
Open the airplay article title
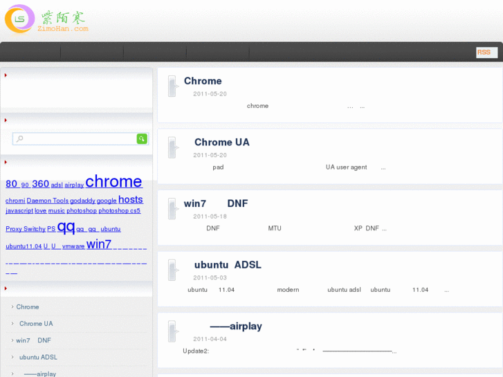236,326
